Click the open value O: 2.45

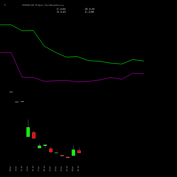(x=61, y=12)
